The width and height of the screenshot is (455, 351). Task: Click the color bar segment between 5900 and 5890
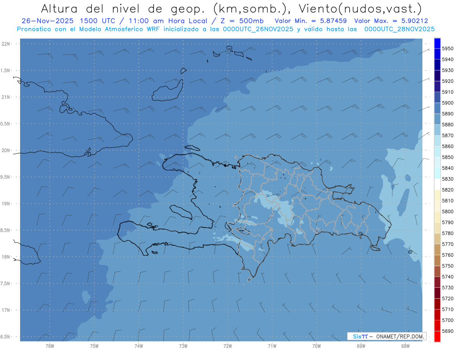pos(437,108)
